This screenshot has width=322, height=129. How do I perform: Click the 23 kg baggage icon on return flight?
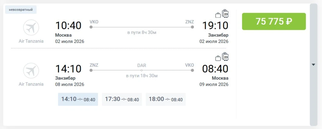(225, 57)
